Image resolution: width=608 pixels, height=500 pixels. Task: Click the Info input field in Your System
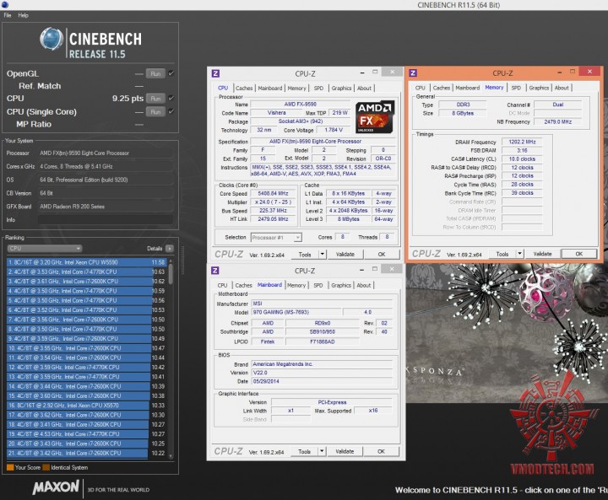coord(106,219)
